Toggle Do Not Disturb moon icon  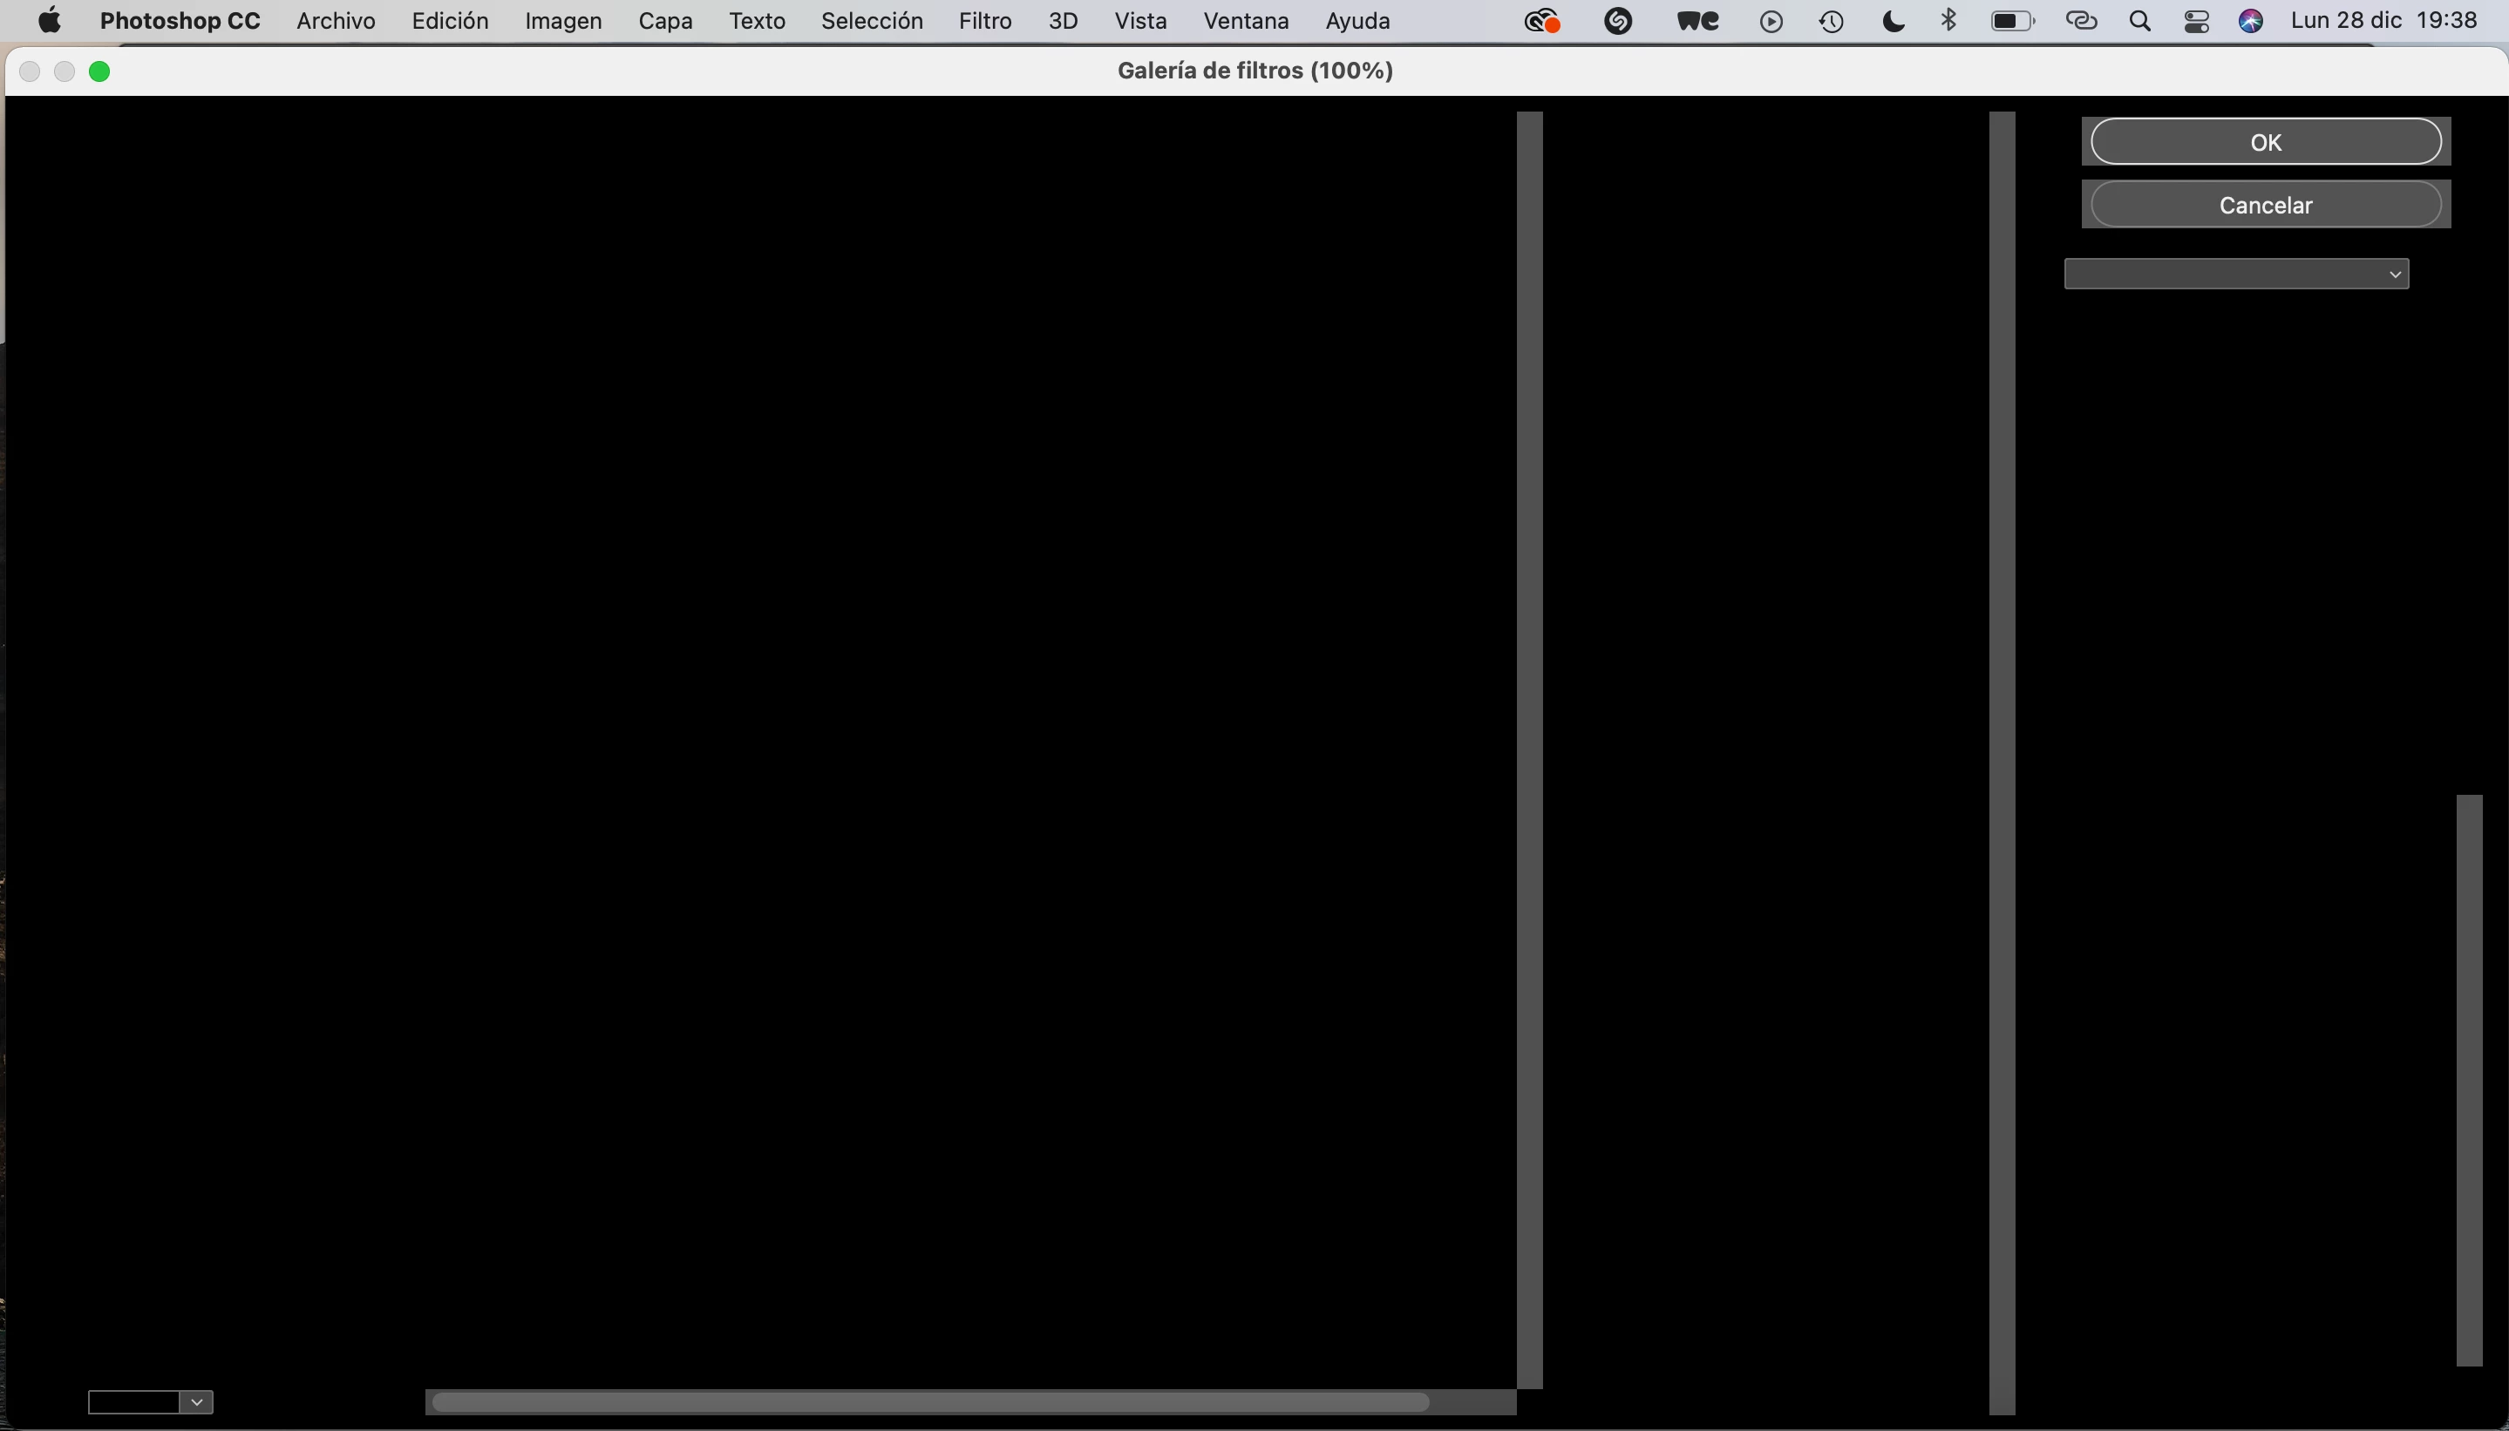pos(1893,21)
